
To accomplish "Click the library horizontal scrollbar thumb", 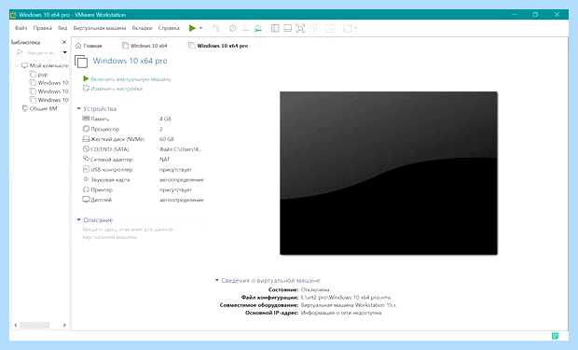I will (34, 325).
